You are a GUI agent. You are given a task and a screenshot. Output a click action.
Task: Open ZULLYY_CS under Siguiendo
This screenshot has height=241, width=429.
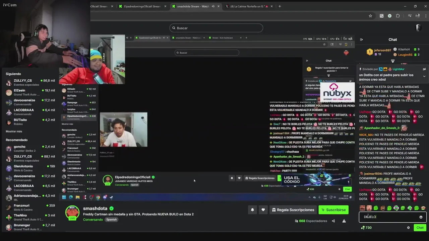(30, 82)
